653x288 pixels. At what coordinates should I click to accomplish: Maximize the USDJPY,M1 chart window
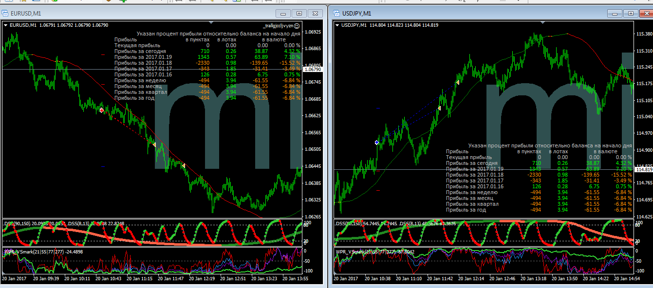(x=631, y=14)
